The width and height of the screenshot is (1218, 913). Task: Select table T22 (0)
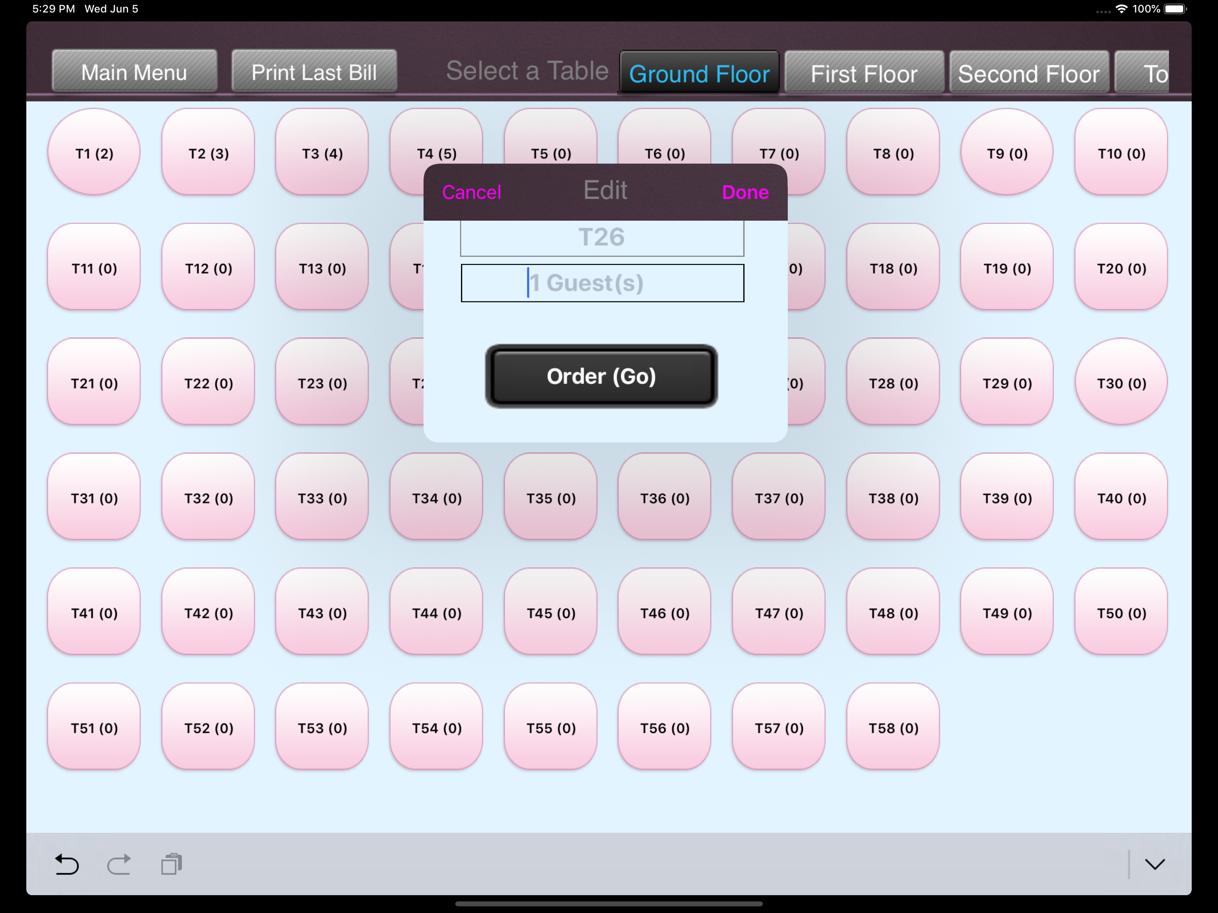[208, 381]
